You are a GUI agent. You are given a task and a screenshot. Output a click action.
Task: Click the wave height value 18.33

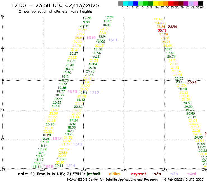pos(60,95)
